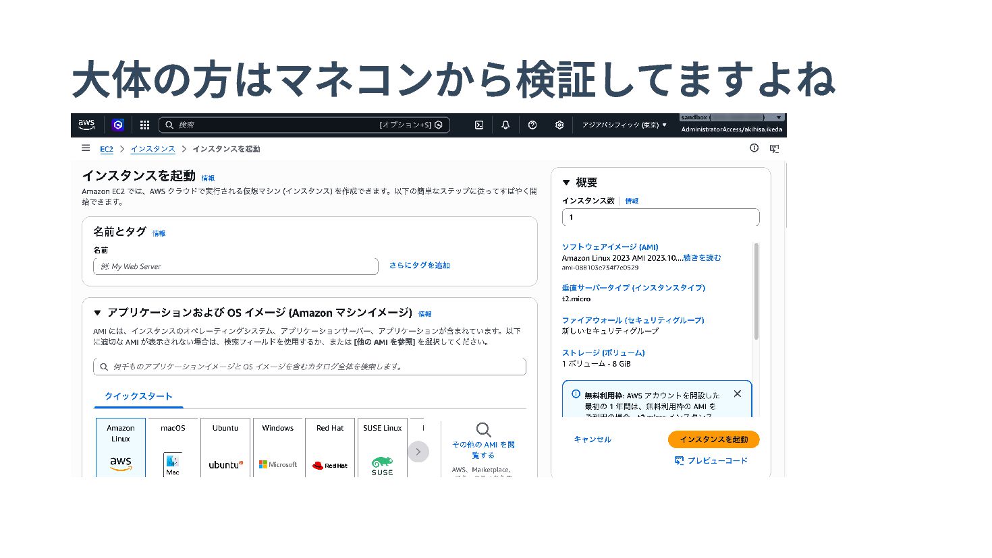
Task: Click the search icon in the AMI catalog field
Action: (104, 367)
